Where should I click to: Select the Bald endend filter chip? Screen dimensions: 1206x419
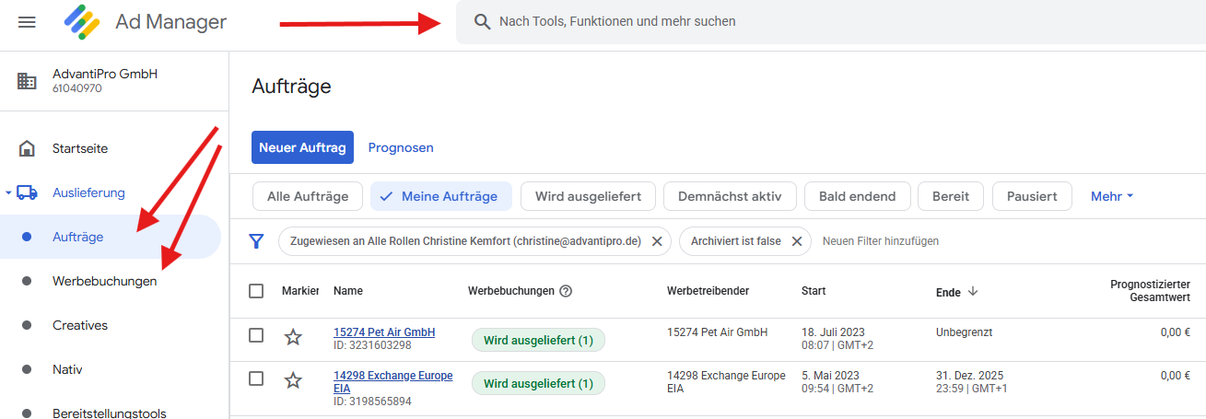(858, 196)
